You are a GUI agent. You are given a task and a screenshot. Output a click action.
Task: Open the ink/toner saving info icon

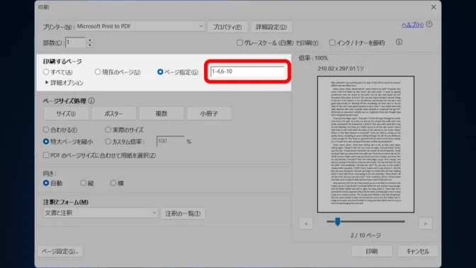pyautogui.click(x=399, y=43)
